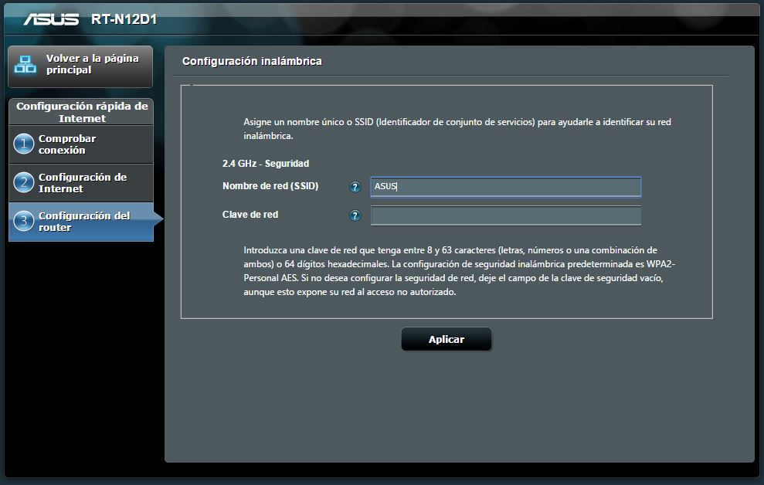Click the Configuración rápida de Internet header
764x485 pixels.
[81, 112]
